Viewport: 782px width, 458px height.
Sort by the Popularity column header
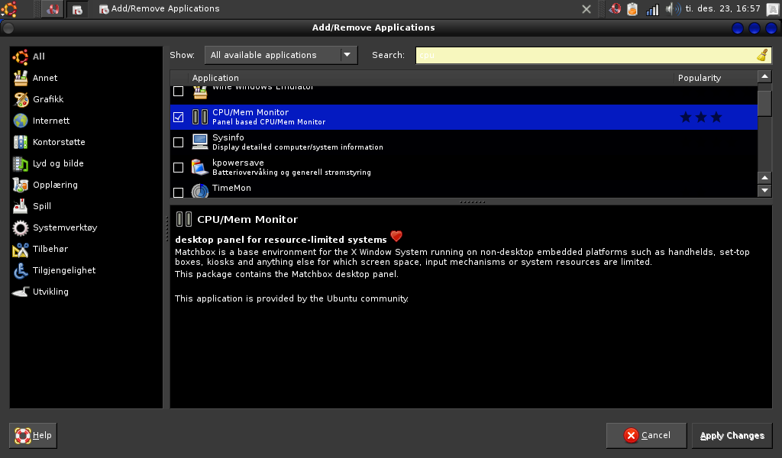715,78
